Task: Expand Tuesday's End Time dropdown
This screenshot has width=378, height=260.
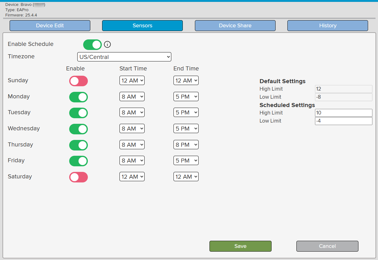Action: [186, 113]
